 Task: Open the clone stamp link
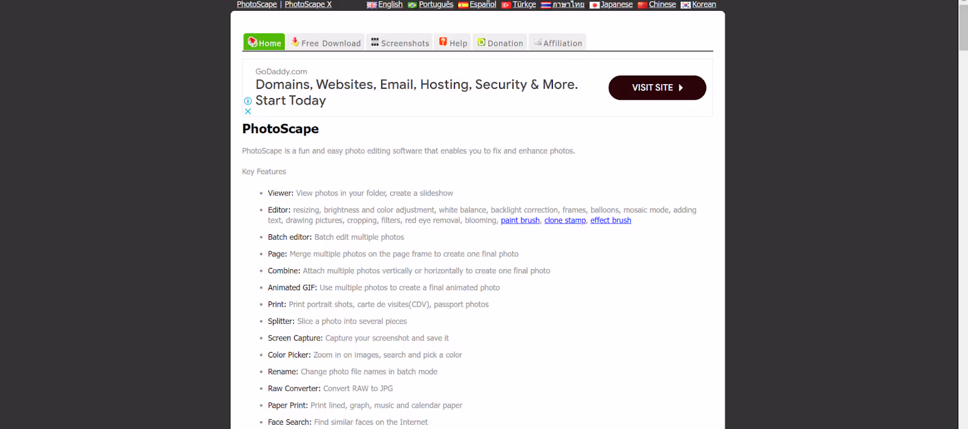[x=565, y=220]
